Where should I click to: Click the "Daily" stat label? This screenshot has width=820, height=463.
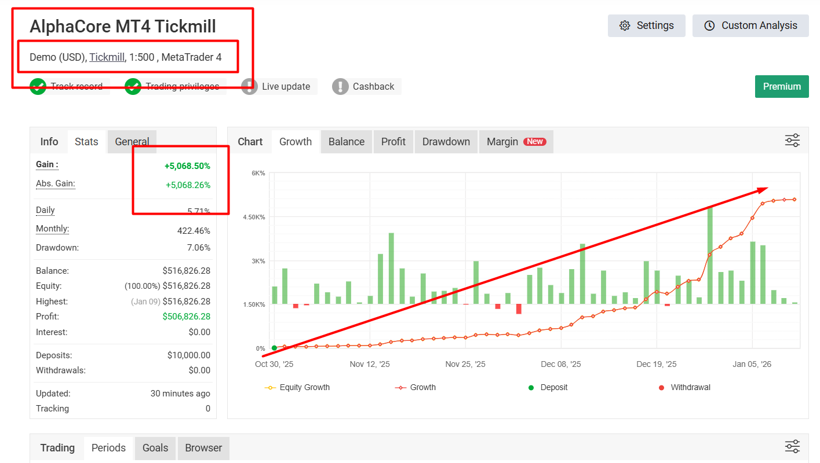click(x=45, y=210)
